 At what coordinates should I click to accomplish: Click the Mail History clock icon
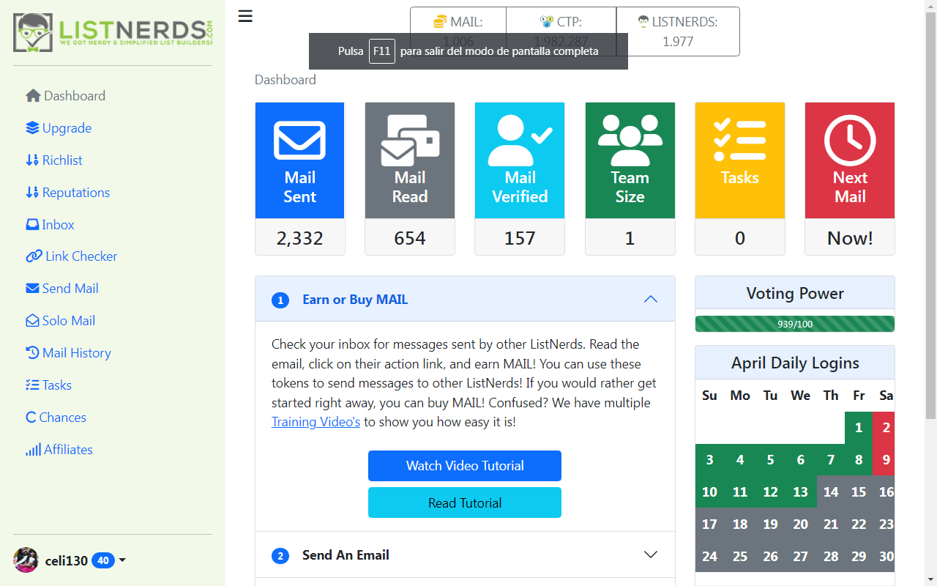tap(32, 353)
